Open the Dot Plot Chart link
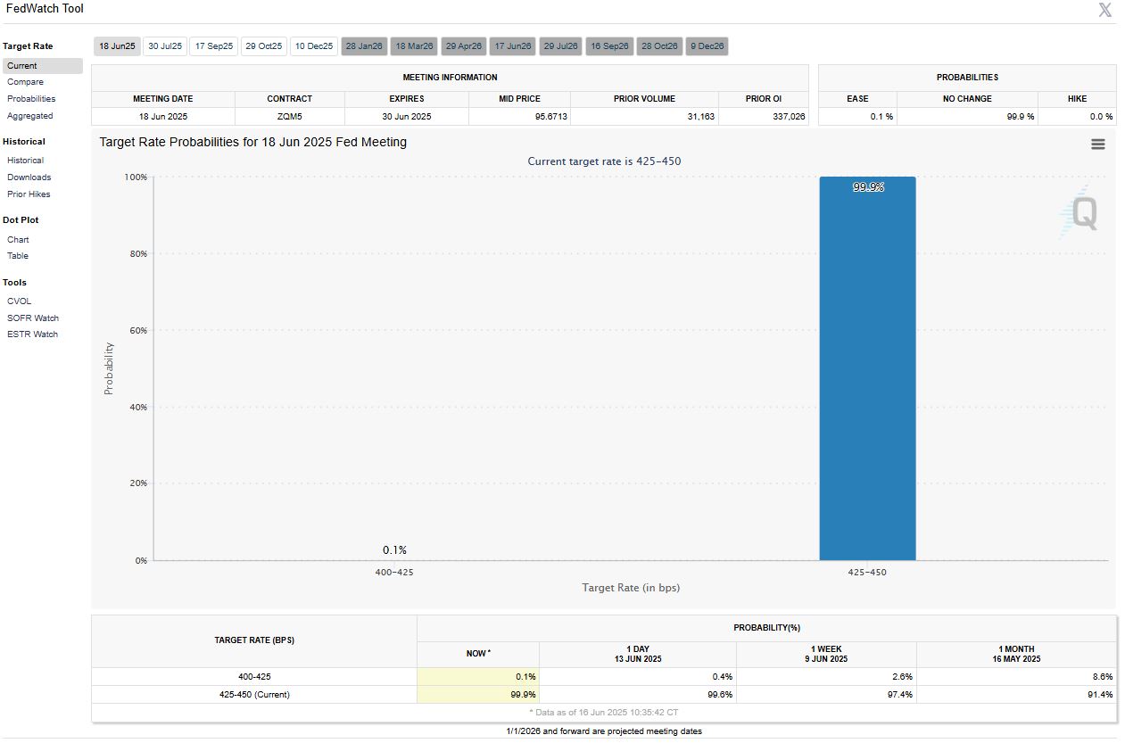This screenshot has width=1125, height=743. (18, 240)
